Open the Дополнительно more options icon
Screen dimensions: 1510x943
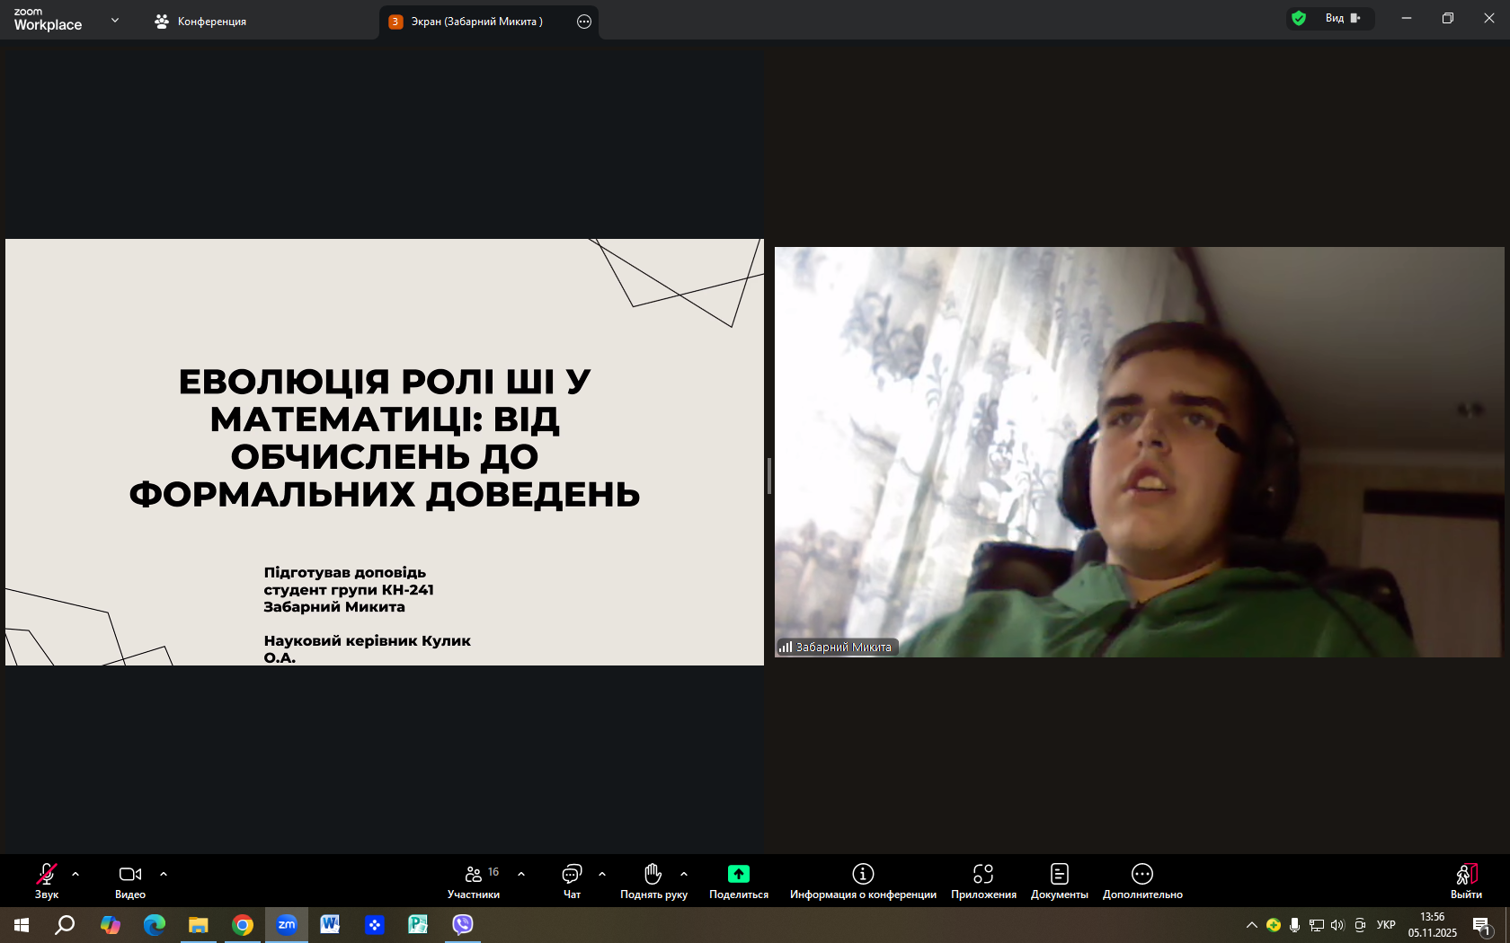1141,874
